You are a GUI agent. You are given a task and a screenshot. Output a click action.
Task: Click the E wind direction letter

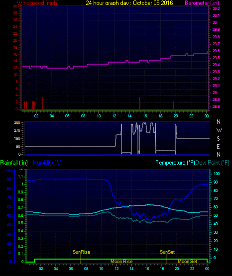[x=218, y=146]
